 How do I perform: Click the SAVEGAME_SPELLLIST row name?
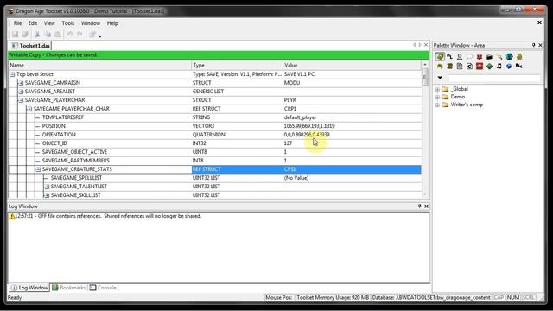76,178
